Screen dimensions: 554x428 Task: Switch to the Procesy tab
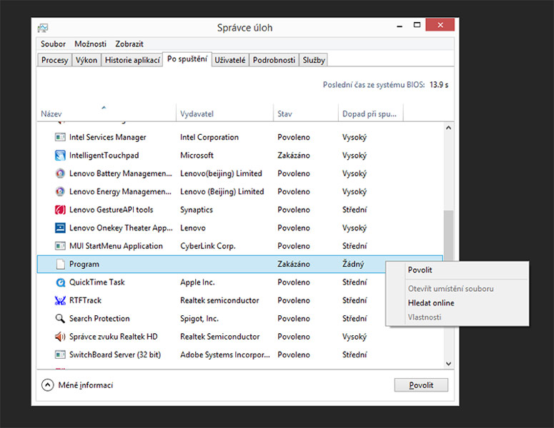tap(55, 60)
